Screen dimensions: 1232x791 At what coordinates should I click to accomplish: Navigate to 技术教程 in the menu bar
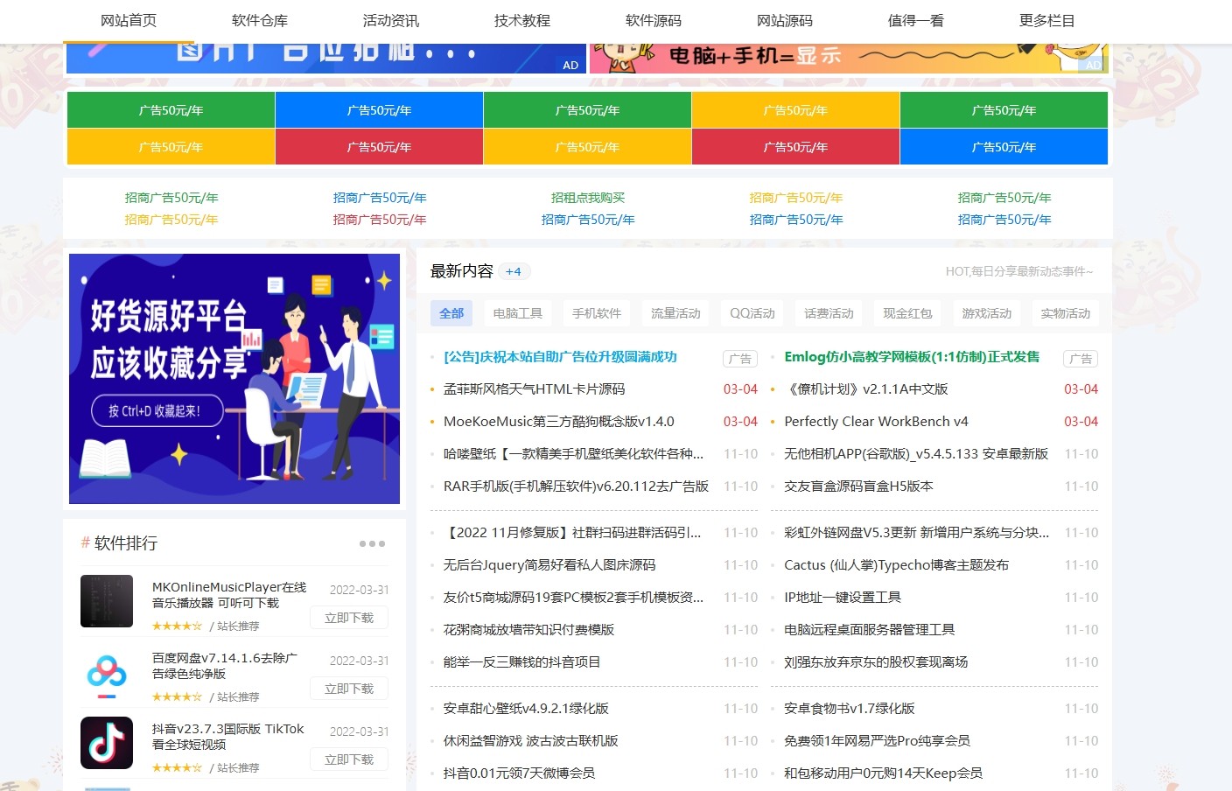[x=521, y=20]
